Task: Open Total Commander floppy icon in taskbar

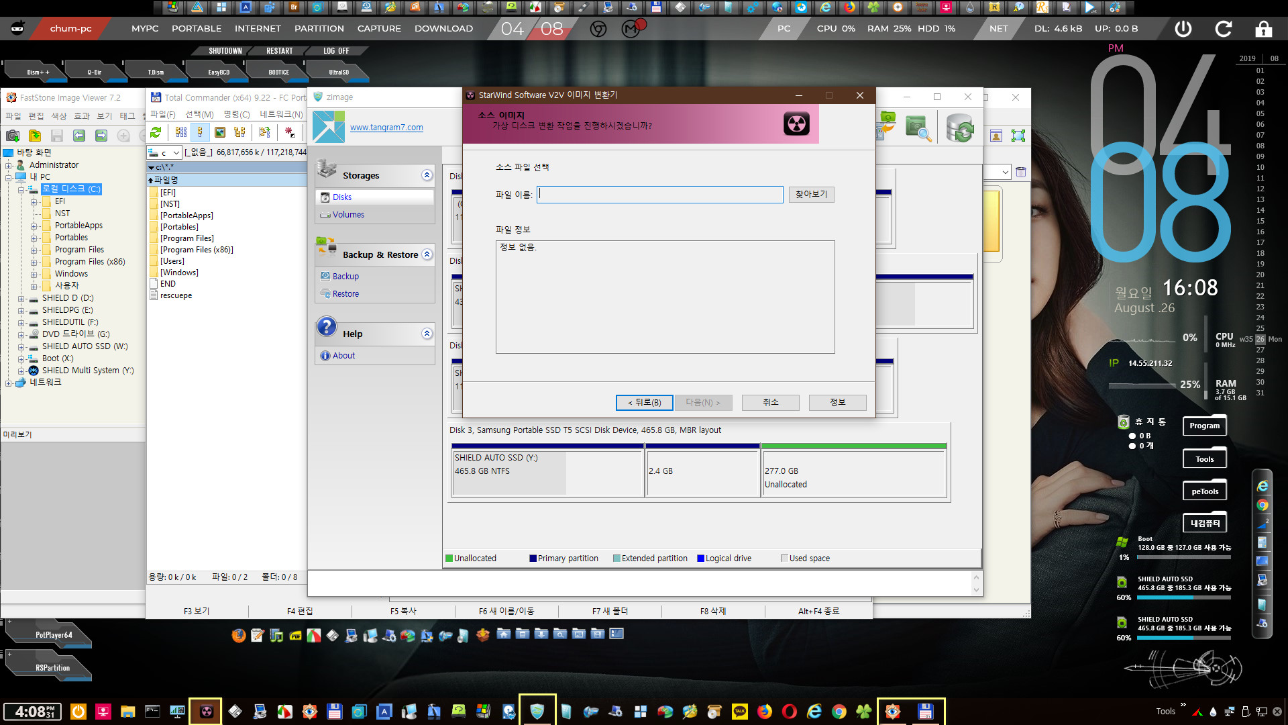Action: (926, 712)
